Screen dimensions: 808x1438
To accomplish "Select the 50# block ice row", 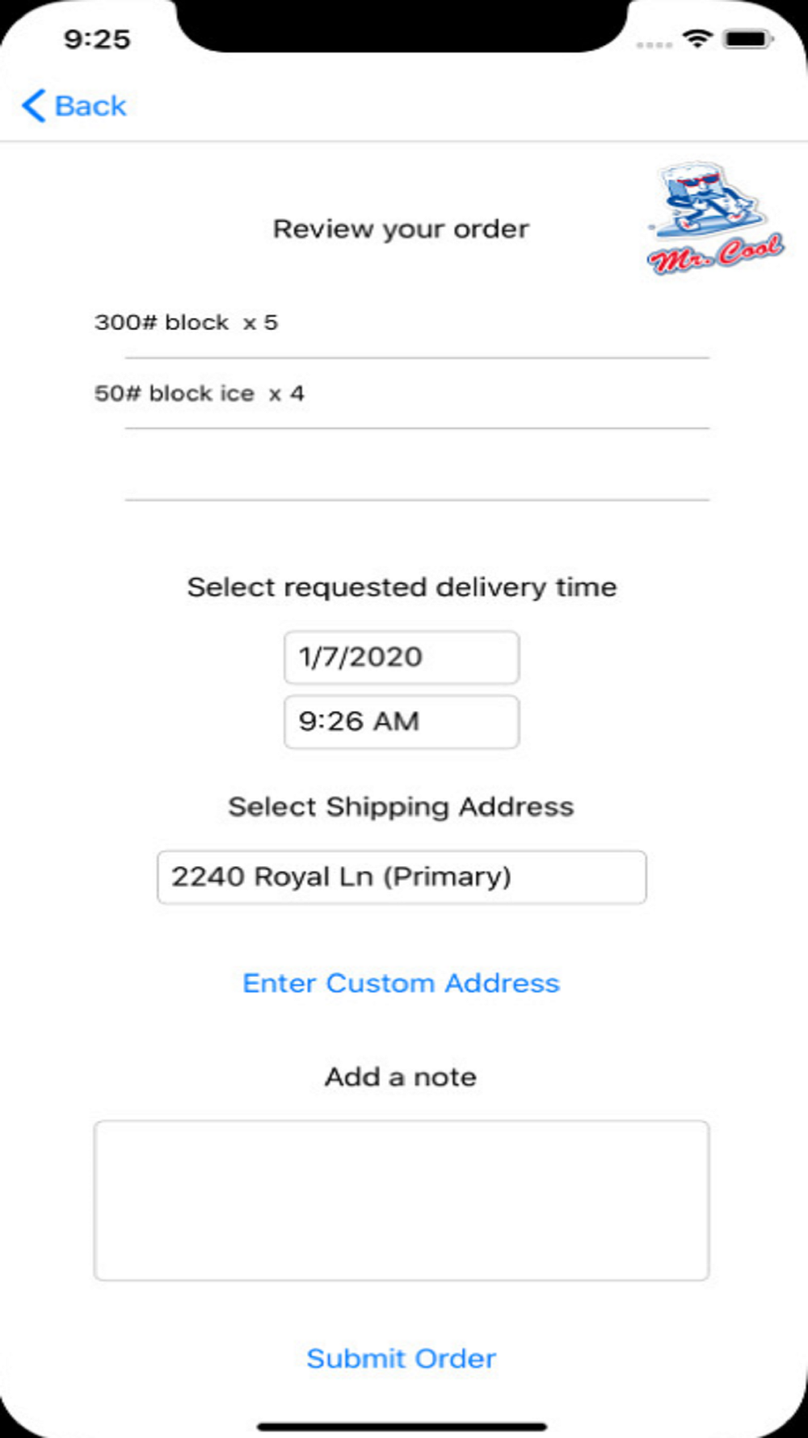I will point(401,394).
